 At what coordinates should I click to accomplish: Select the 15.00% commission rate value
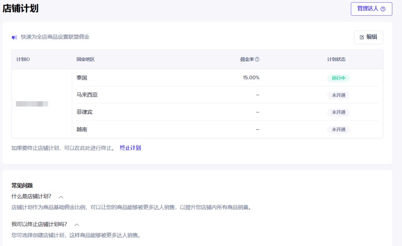pos(251,78)
